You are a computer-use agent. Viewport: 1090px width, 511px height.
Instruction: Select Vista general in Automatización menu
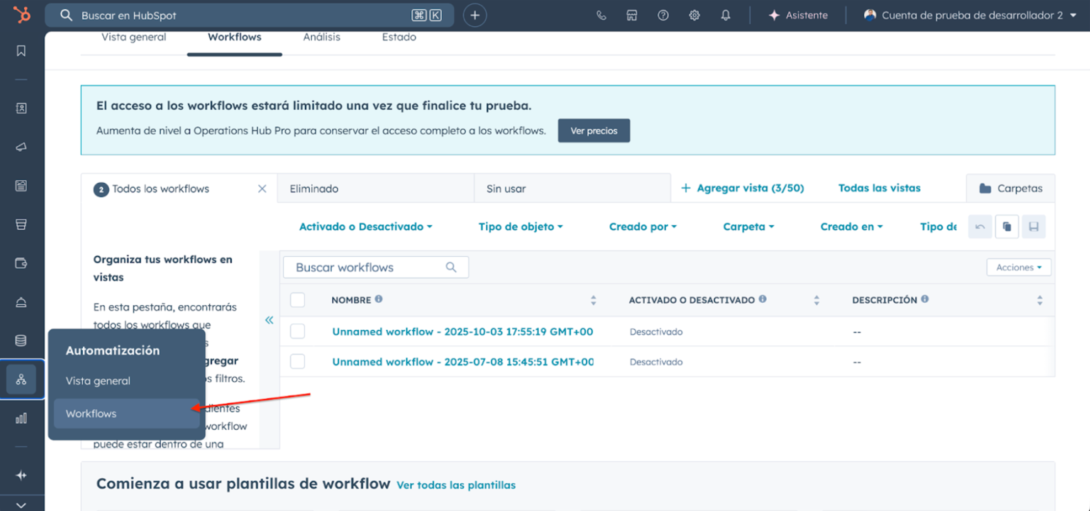pos(98,381)
